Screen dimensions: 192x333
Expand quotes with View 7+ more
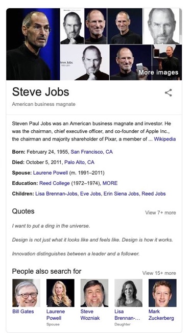[x=160, y=212]
